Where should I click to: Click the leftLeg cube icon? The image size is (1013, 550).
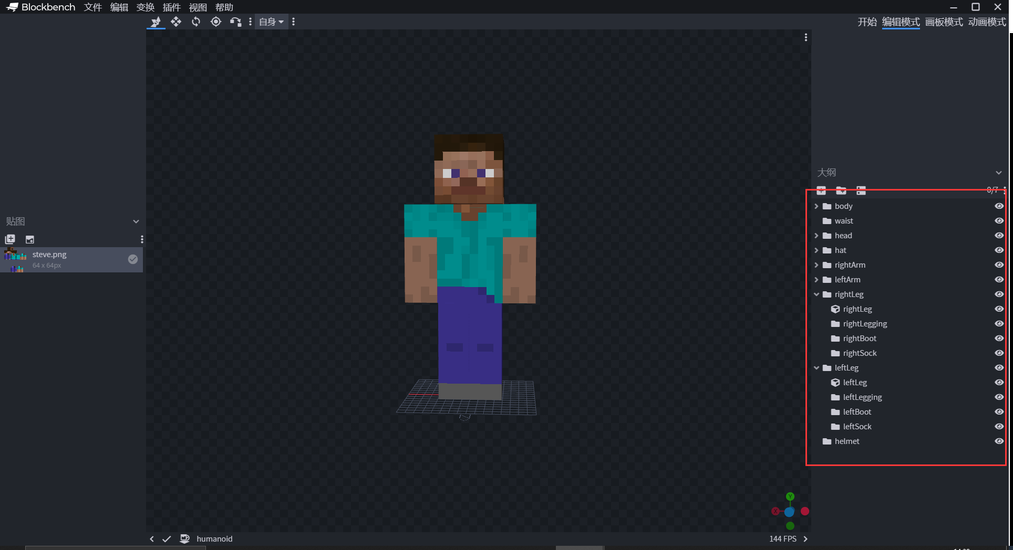835,383
